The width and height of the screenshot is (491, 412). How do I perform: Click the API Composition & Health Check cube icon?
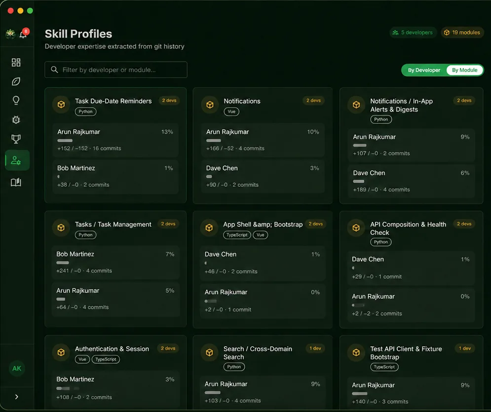pyautogui.click(x=356, y=227)
